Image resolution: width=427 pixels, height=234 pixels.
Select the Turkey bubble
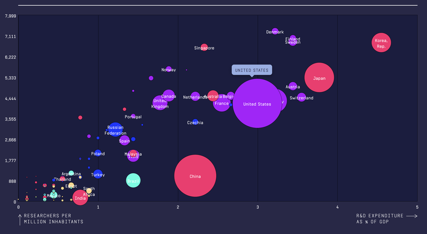pyautogui.click(x=98, y=174)
